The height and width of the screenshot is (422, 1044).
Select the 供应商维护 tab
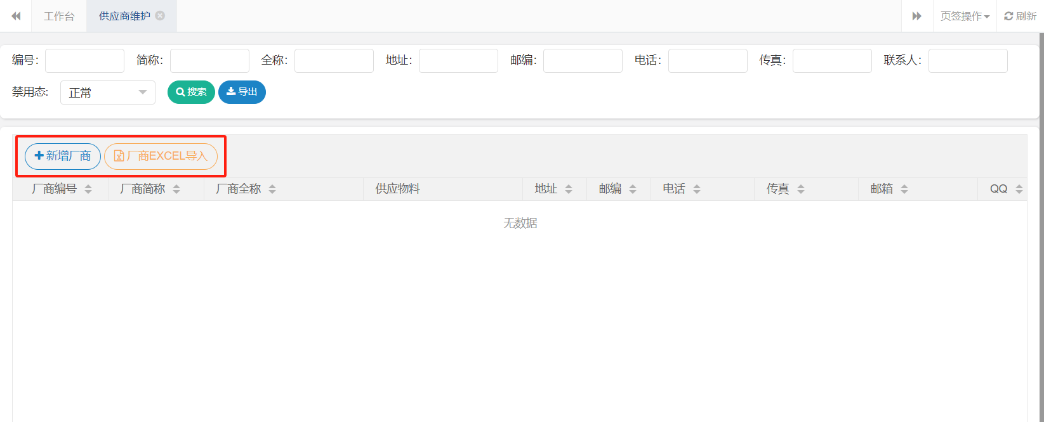tap(124, 16)
